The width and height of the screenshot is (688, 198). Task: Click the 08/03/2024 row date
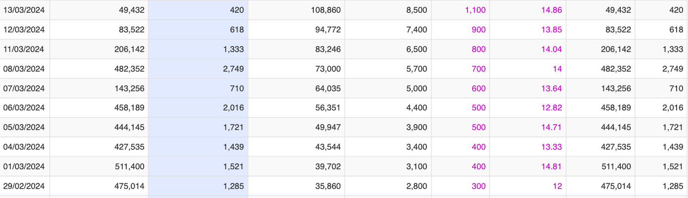[x=24, y=69]
